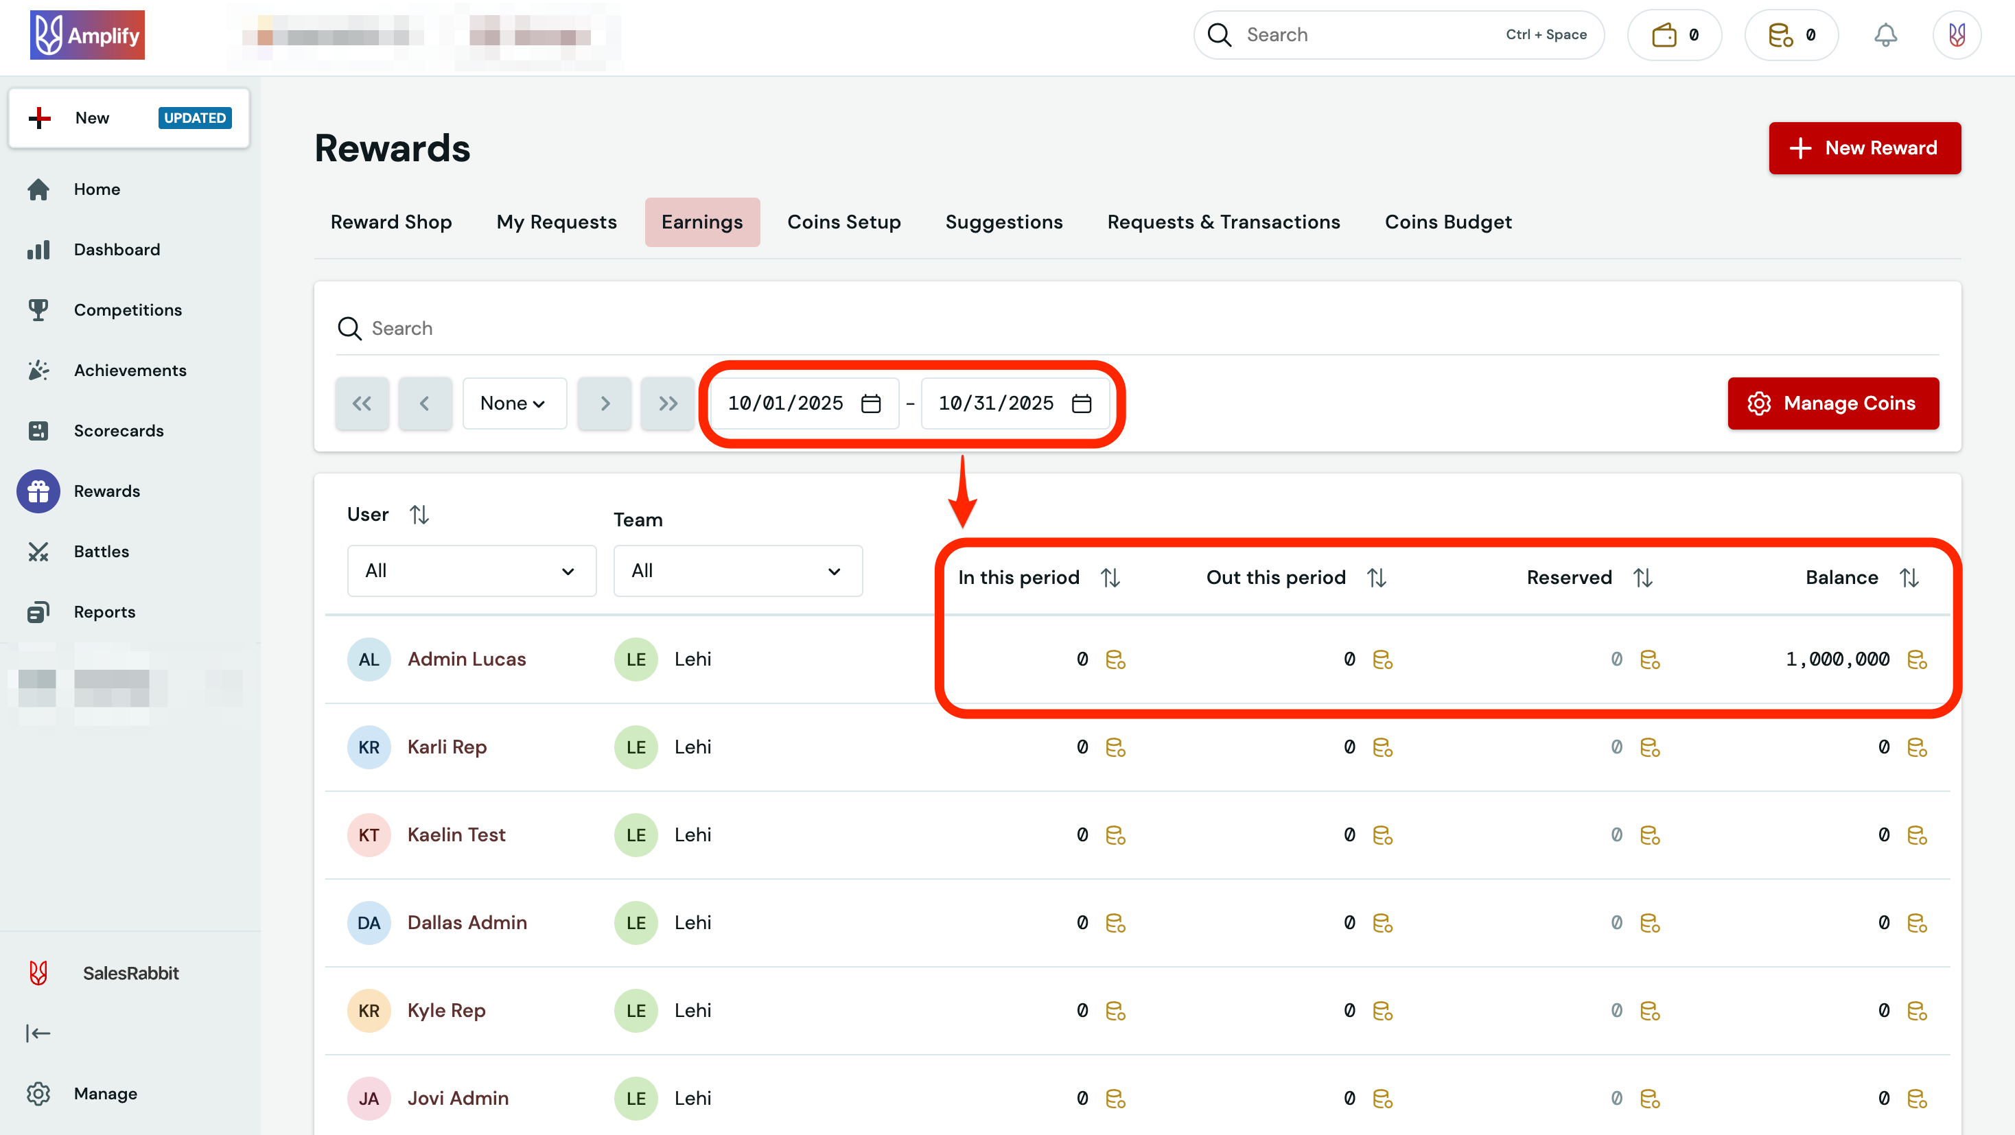
Task: Switch to the Coins Setup tab
Action: [844, 222]
